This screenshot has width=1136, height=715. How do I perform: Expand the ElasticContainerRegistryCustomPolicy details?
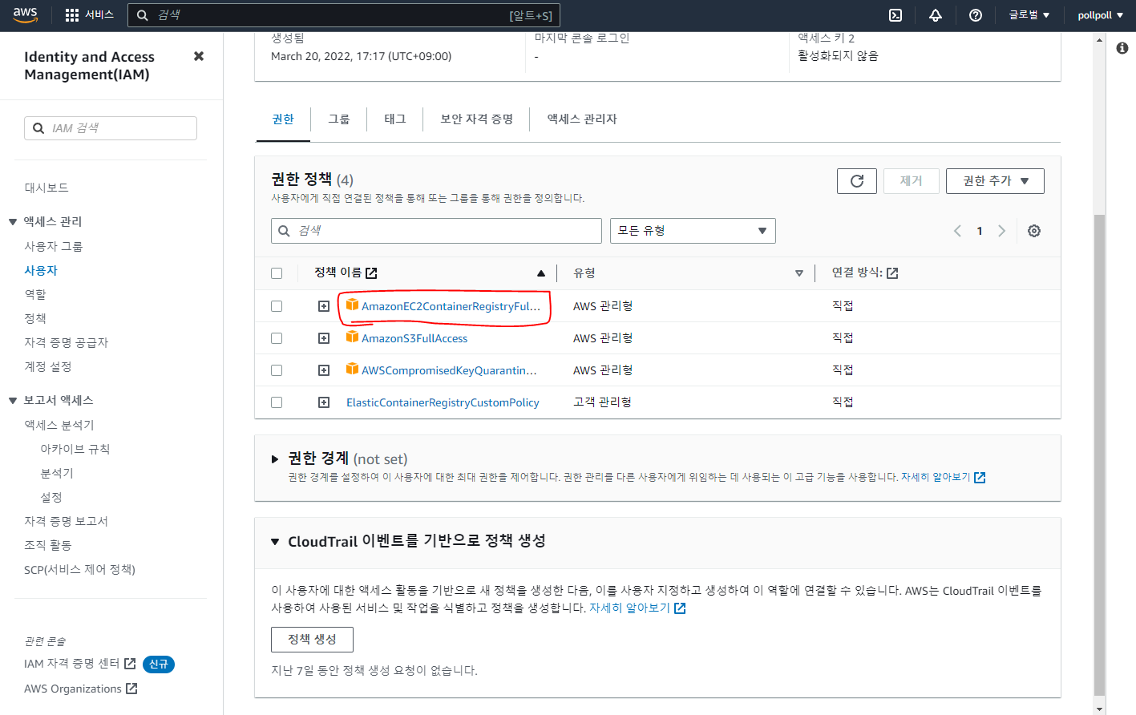click(x=324, y=402)
